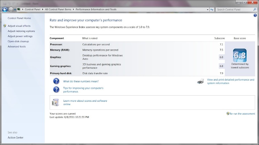
Task: Click Calculations per second text
Action: pos(96,44)
